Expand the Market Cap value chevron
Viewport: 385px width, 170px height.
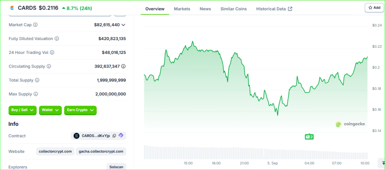pos(123,25)
